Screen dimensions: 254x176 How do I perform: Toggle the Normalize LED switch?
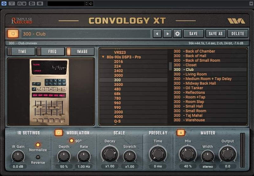[x=38, y=145]
